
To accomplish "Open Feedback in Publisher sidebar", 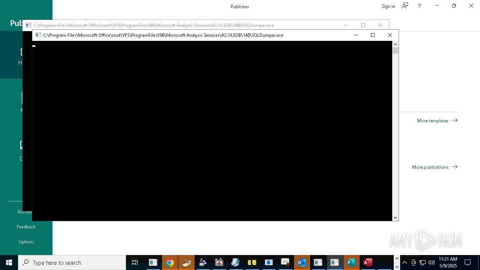I will [26, 227].
